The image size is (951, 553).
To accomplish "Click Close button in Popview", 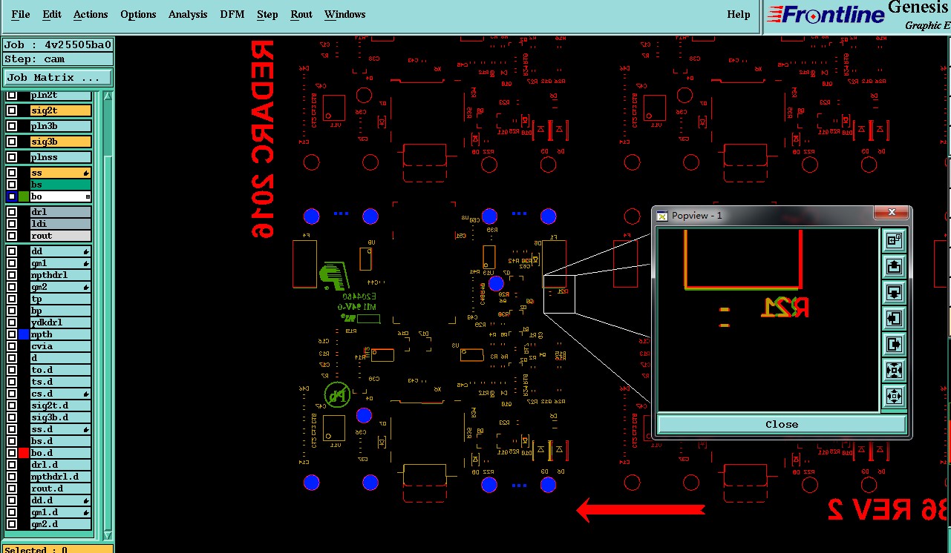I will 782,425.
